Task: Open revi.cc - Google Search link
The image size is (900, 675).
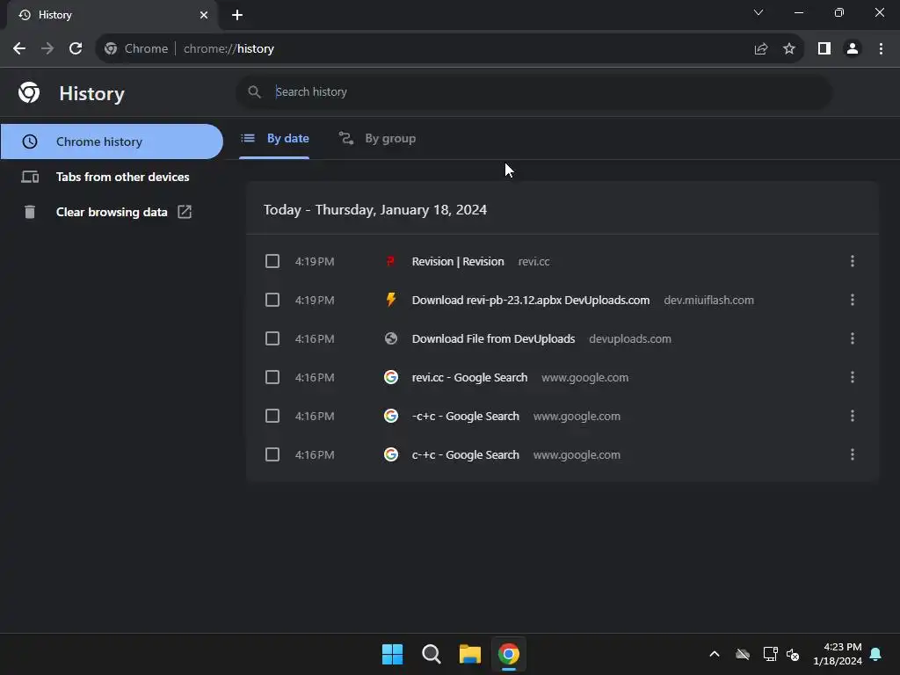Action: tap(469, 377)
